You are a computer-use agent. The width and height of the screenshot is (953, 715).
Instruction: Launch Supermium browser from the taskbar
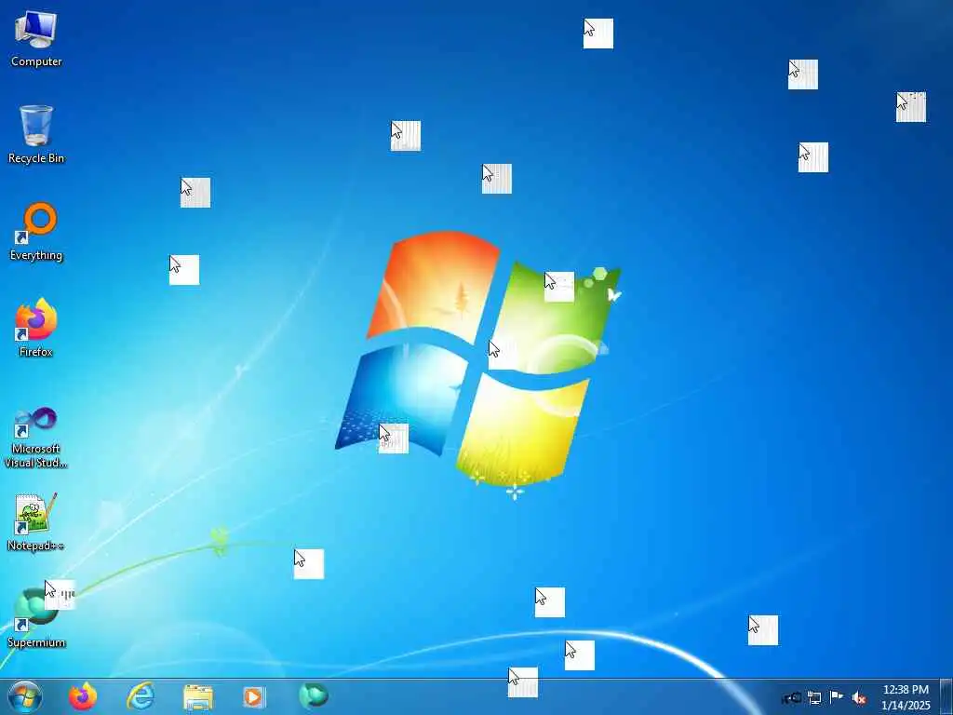pos(314,696)
